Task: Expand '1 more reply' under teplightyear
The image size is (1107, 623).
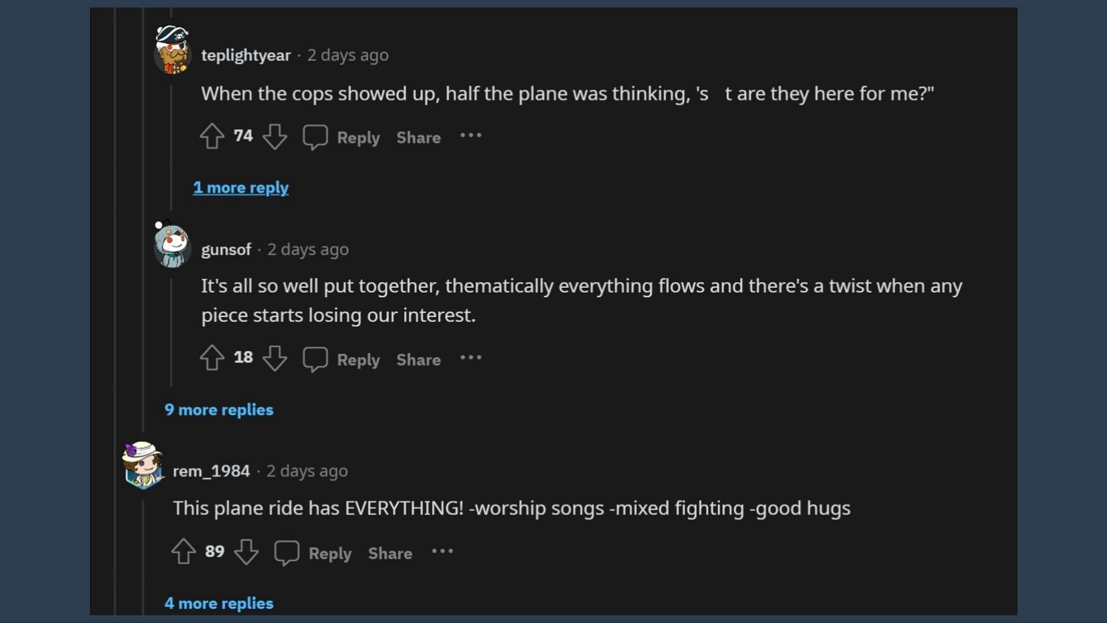Action: pyautogui.click(x=240, y=187)
